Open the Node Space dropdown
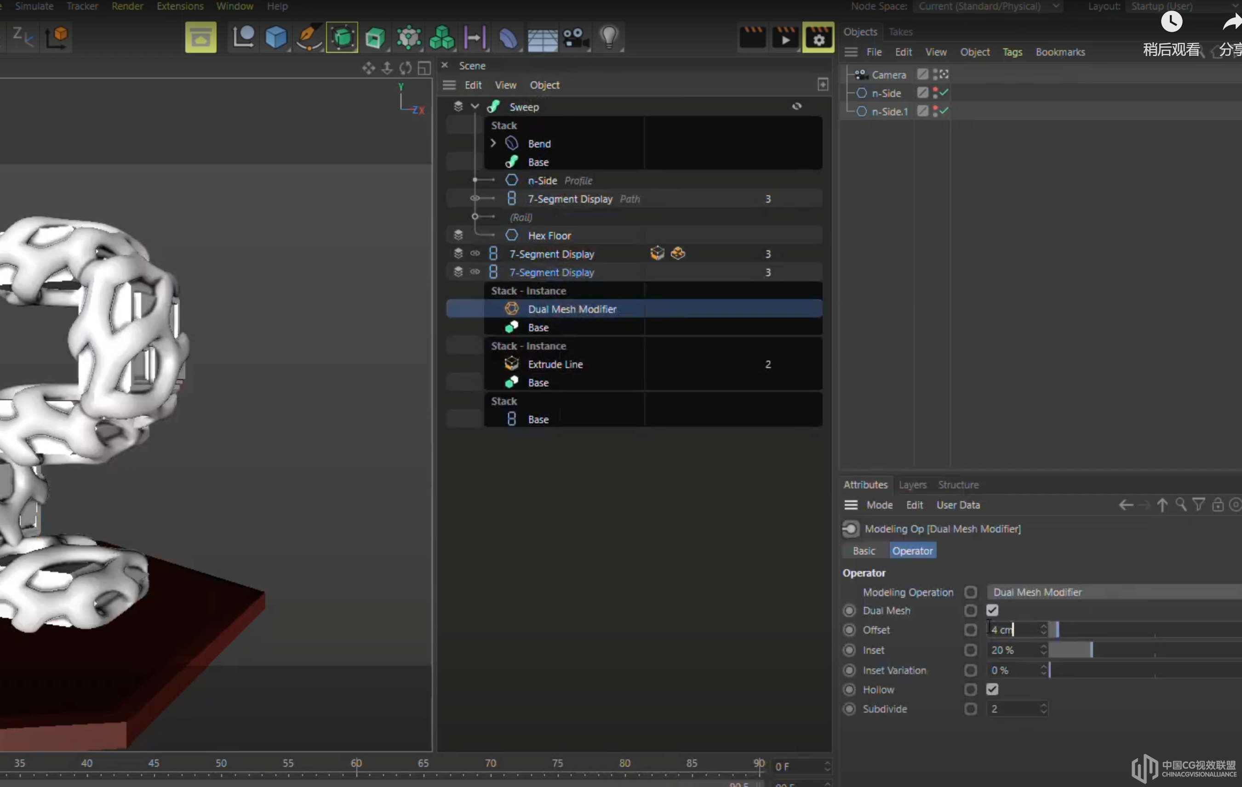This screenshot has width=1242, height=787. [x=987, y=6]
